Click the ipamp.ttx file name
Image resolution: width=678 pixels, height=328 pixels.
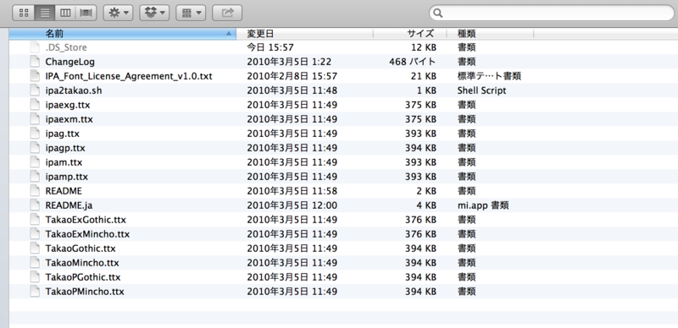click(x=67, y=177)
